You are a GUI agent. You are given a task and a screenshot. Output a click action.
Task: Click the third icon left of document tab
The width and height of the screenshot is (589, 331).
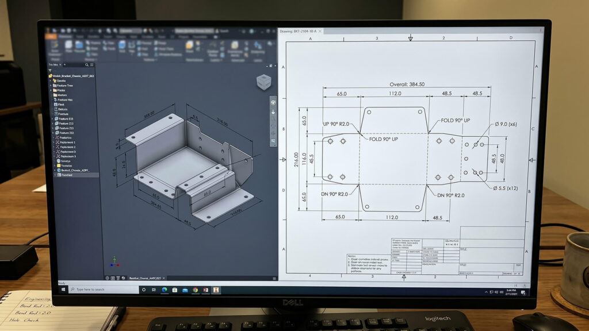[118, 278]
